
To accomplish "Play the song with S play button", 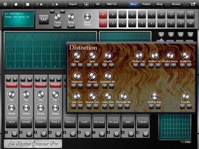I will click(x=55, y=4).
